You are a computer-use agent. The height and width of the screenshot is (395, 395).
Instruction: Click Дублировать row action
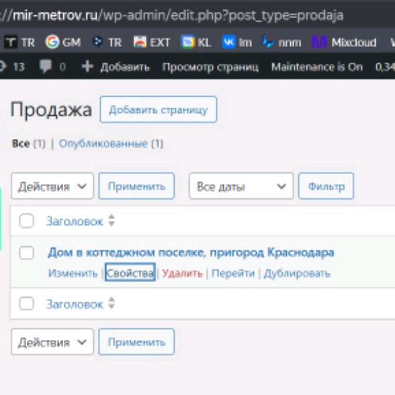point(297,273)
